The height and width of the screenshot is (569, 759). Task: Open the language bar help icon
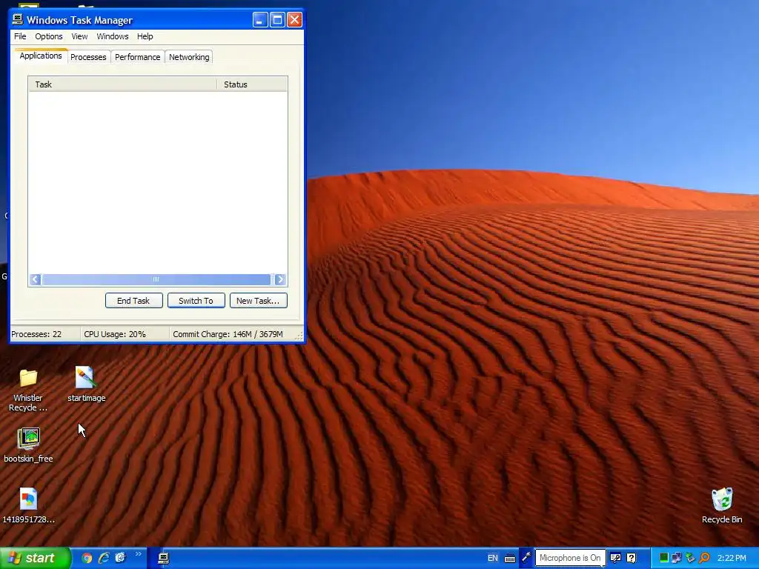[x=632, y=558]
